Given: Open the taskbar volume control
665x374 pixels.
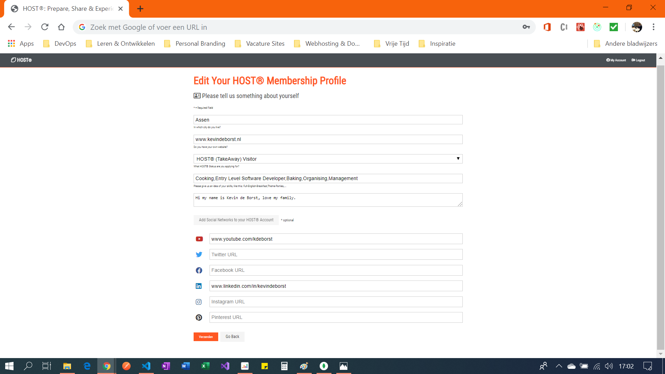Looking at the screenshot, I should (x=609, y=366).
